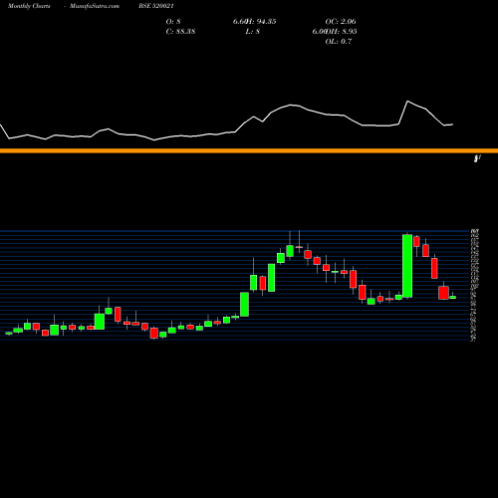Click the MunafaSutra.com label
This screenshot has height=498, width=498.
click(x=95, y=6)
